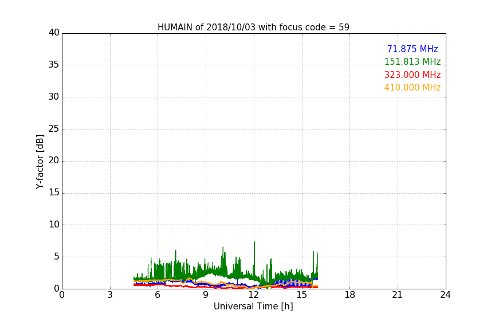Click the y-axis tick label '30'
Screen dimensions: 495x330
click(54, 97)
